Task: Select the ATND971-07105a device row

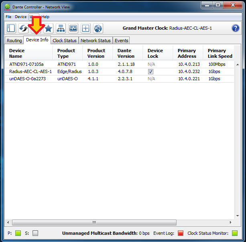Action: (120, 64)
